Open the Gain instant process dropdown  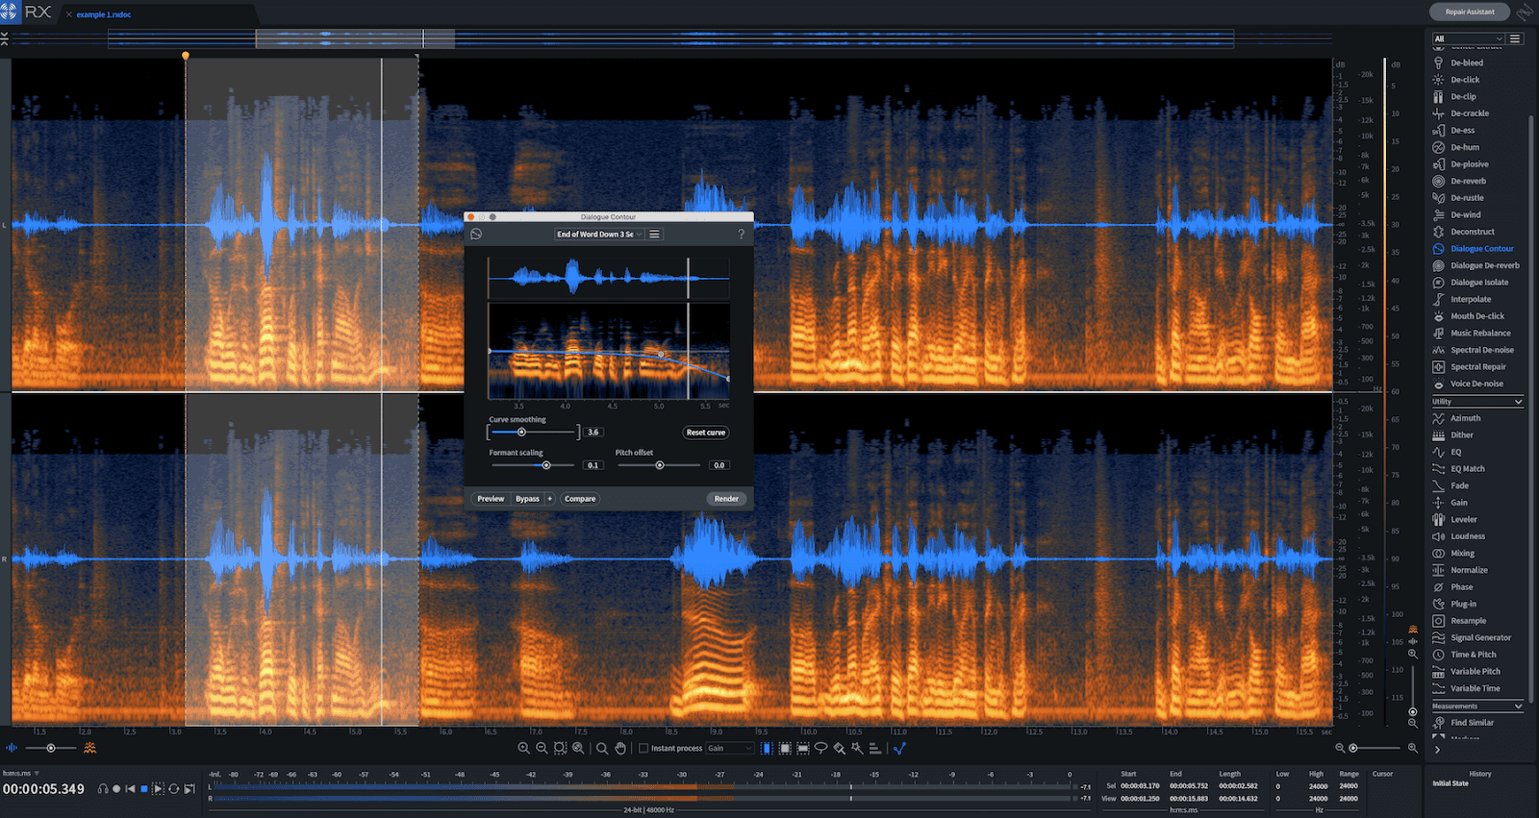point(730,748)
